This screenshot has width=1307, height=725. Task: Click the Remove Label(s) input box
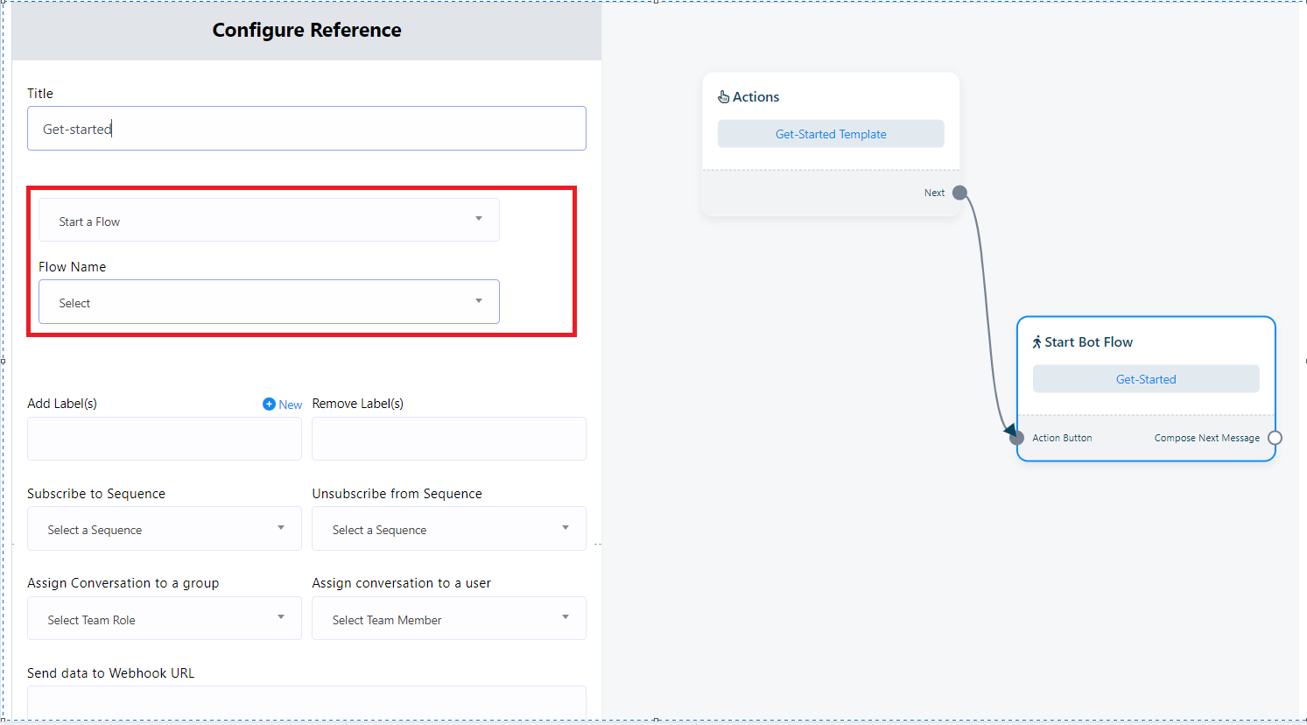coord(448,439)
